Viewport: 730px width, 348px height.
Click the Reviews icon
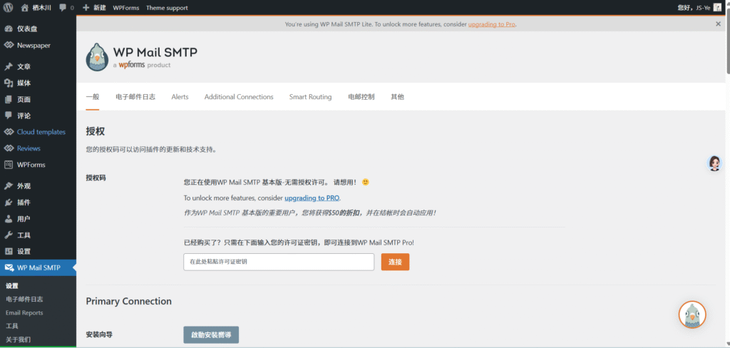pyautogui.click(x=9, y=148)
